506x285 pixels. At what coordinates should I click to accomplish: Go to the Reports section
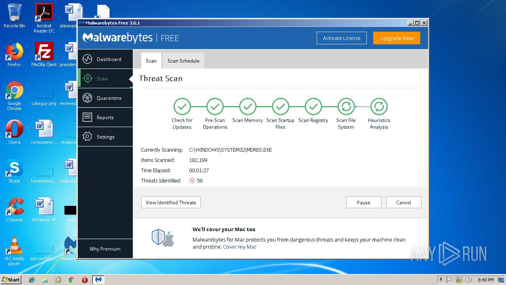pyautogui.click(x=105, y=118)
